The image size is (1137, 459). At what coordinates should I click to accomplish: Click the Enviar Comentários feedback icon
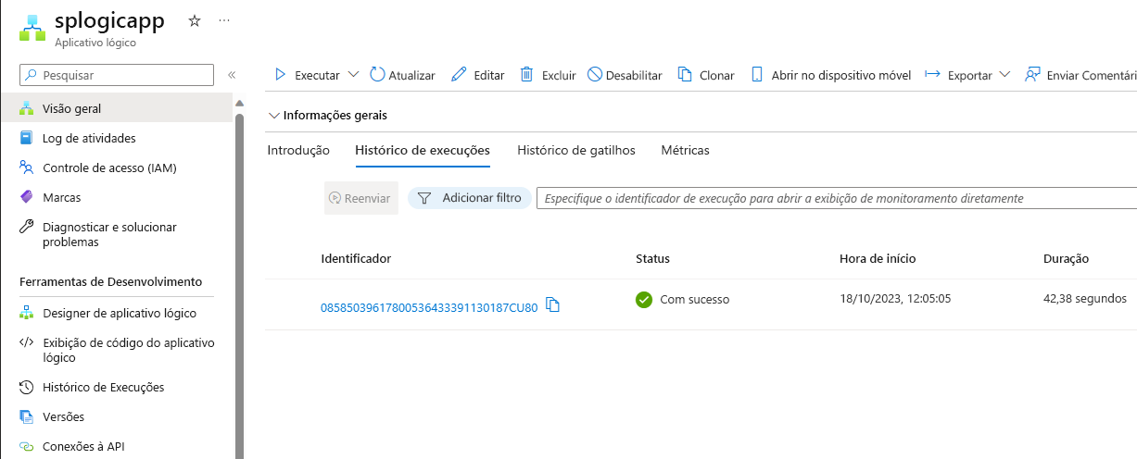[x=1031, y=75]
